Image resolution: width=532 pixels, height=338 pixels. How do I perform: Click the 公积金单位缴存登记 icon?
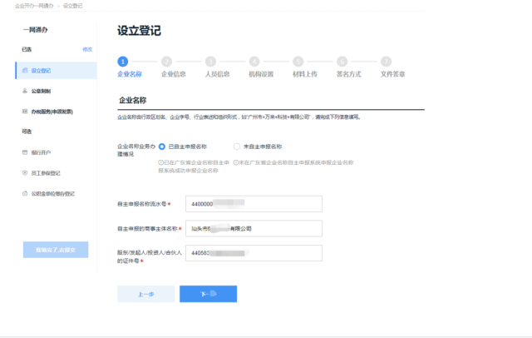tap(25, 193)
